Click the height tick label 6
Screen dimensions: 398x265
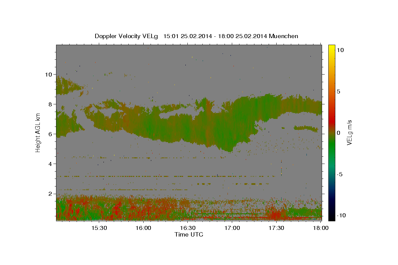coord(50,134)
